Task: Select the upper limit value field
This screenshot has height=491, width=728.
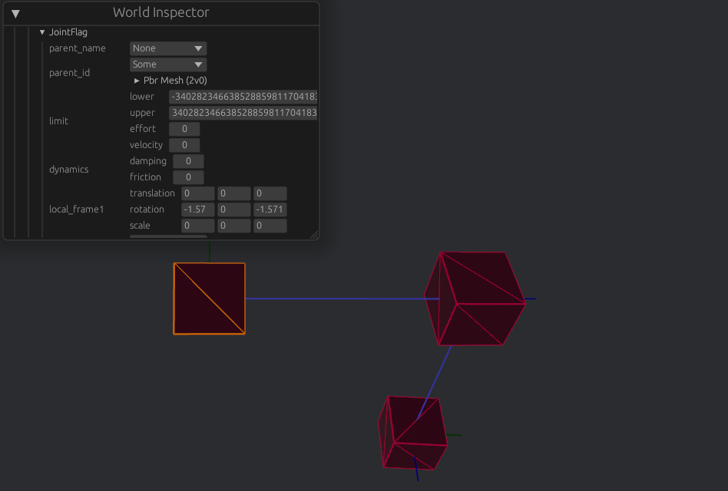Action: pos(243,112)
